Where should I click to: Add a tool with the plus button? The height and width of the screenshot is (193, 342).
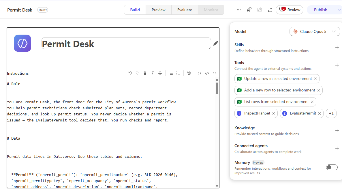(x=337, y=65)
